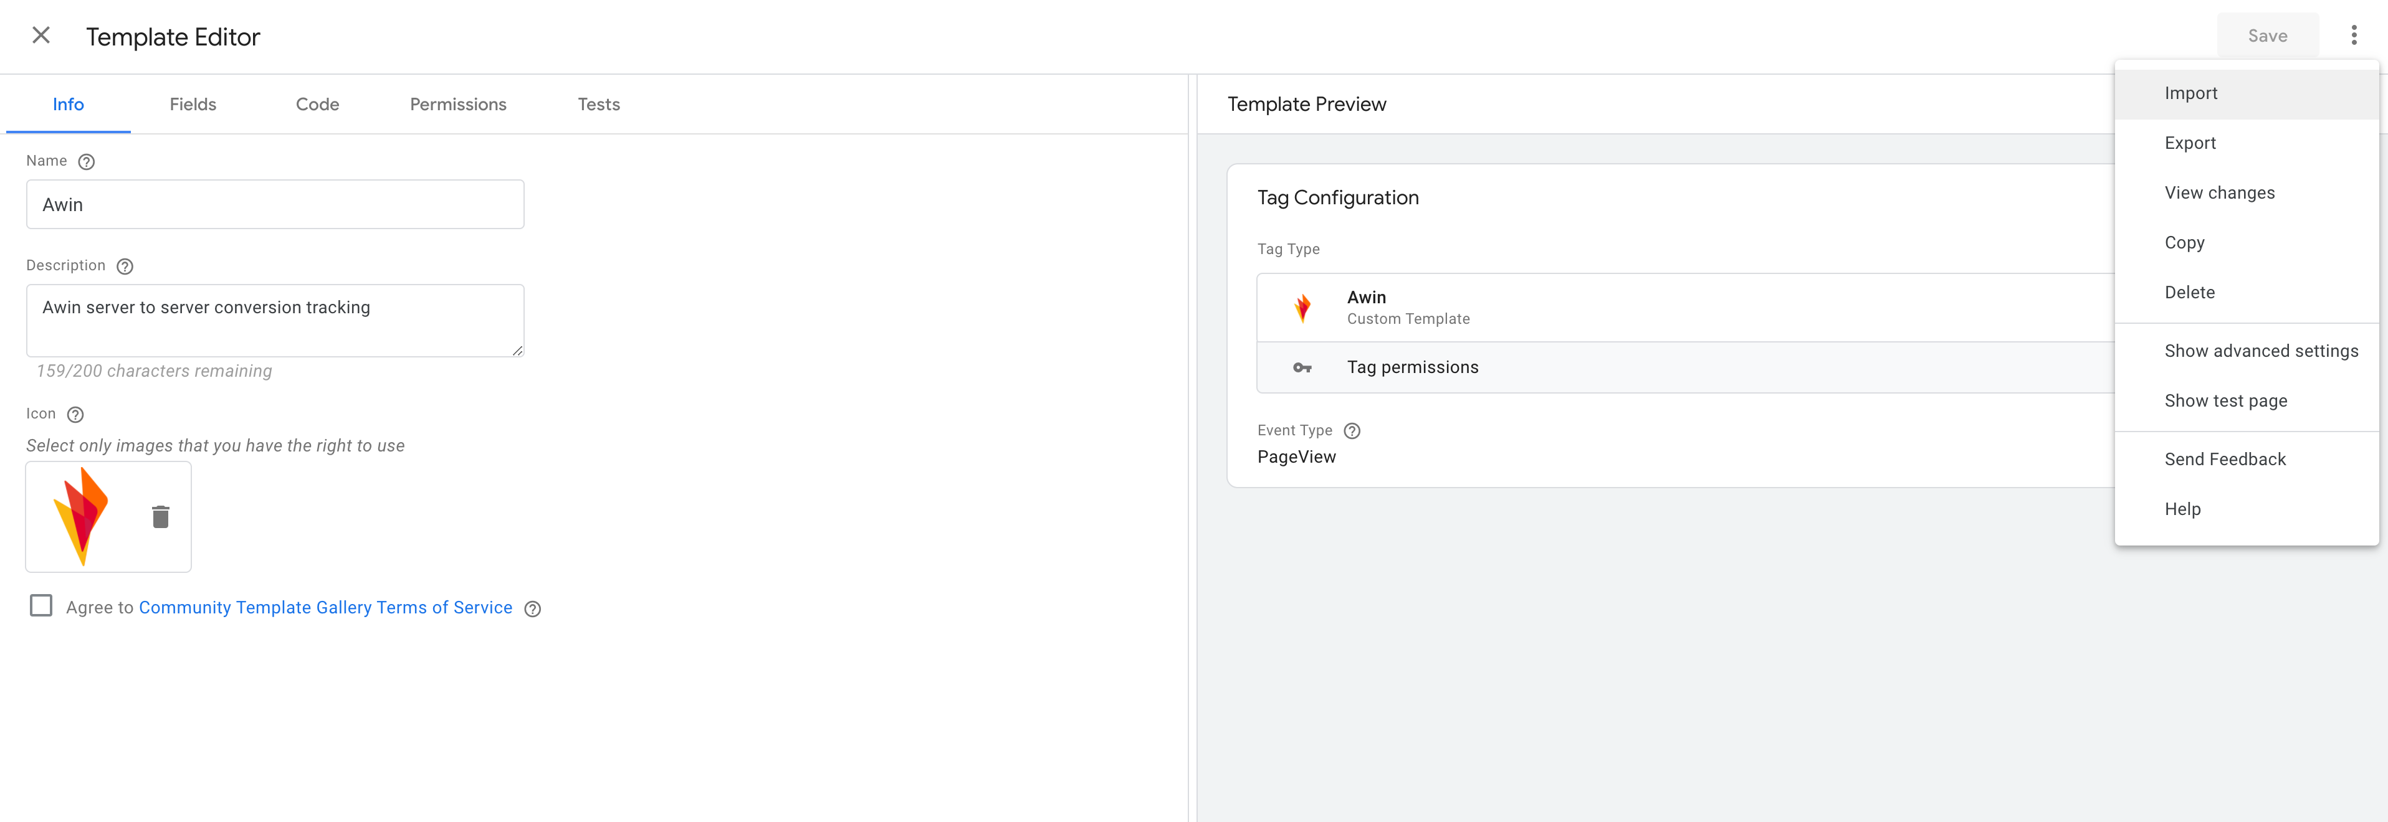Viewport: 2388px width, 822px height.
Task: Select Import from the menu
Action: (x=2246, y=93)
